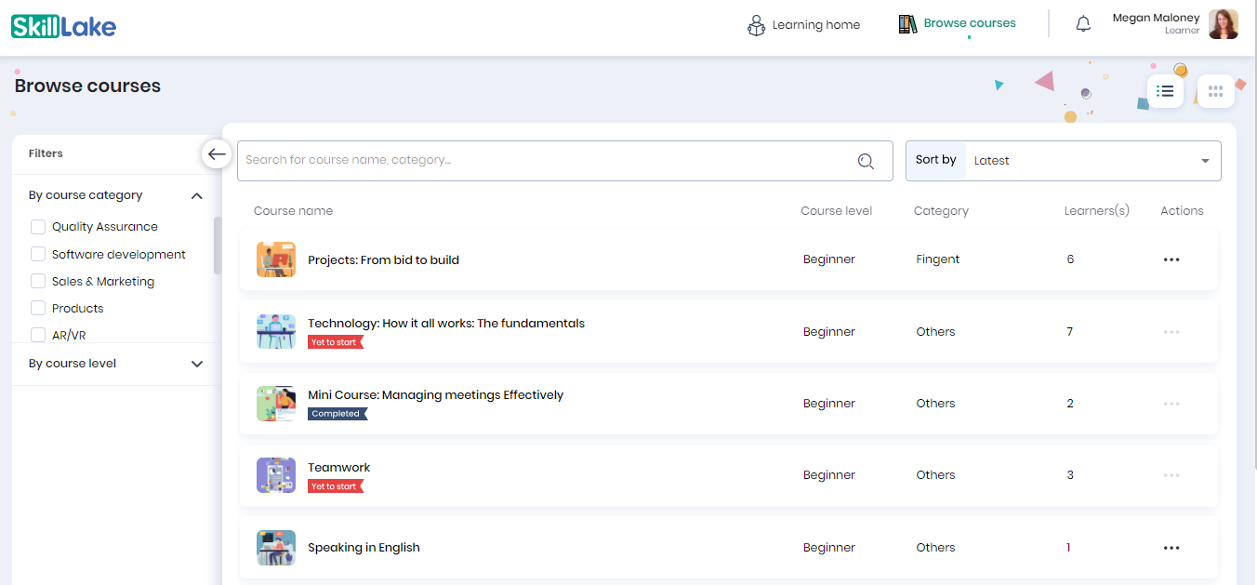Collapse filters panel with back arrow

(x=217, y=154)
